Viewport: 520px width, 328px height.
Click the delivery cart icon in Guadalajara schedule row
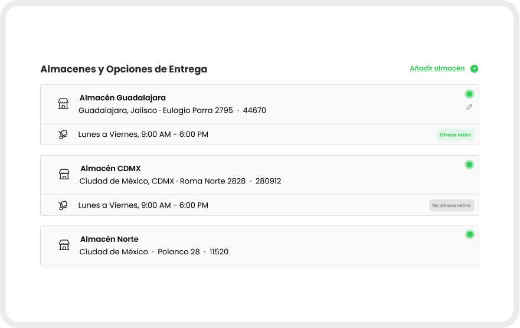63,135
